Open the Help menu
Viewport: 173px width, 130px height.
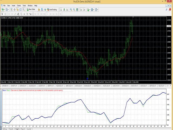tap(36, 5)
